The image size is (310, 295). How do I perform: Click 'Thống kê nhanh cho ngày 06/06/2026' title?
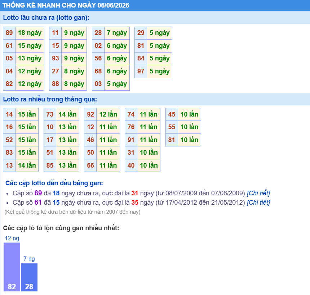[x=66, y=5]
